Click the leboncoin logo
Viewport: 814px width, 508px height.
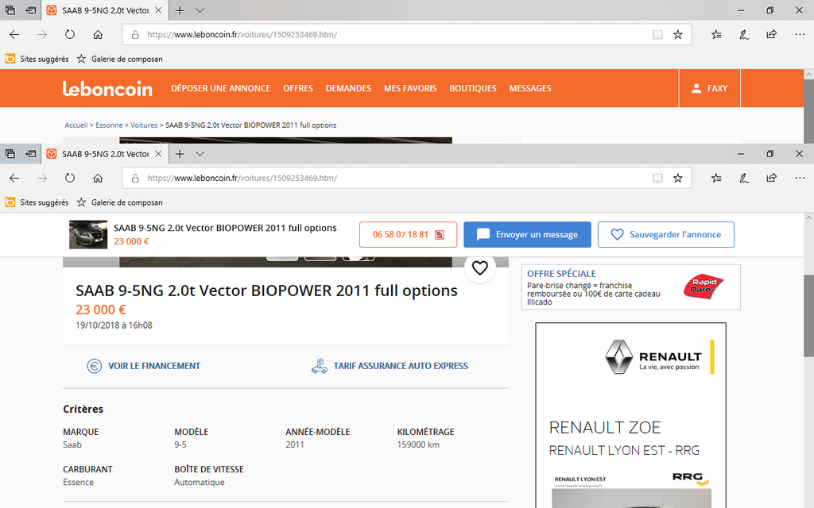point(107,89)
